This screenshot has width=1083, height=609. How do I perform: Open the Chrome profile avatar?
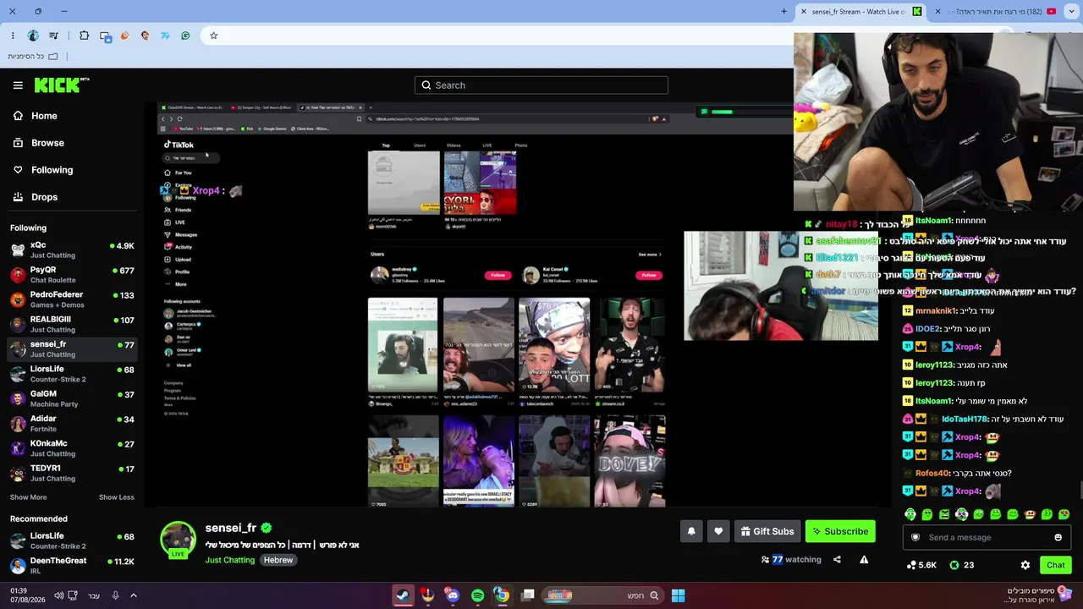[33, 36]
